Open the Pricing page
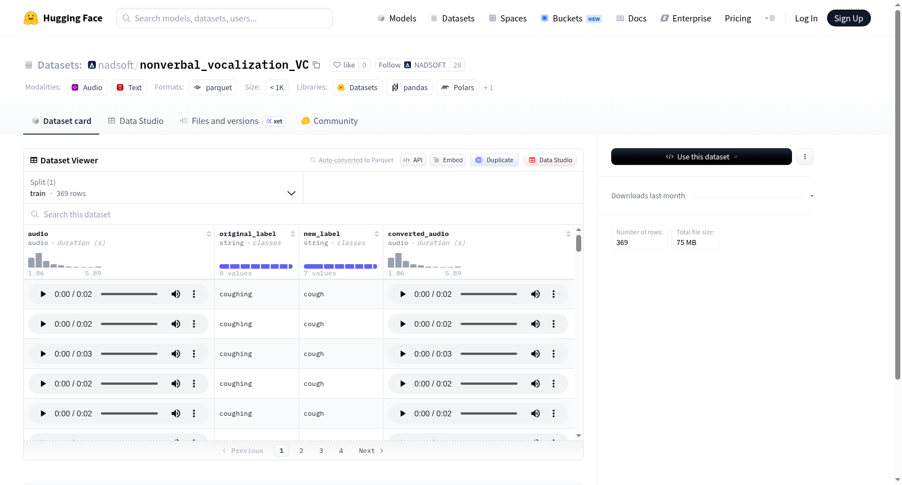 pos(738,19)
